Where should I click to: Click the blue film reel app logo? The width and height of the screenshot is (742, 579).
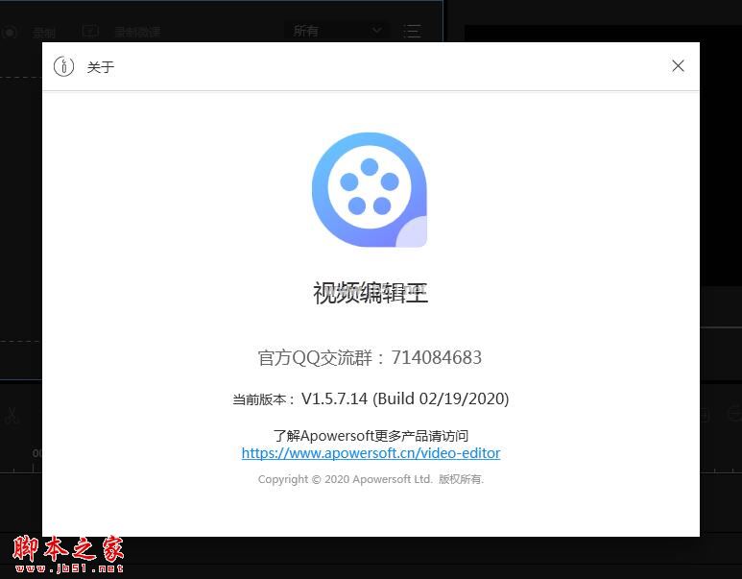pos(370,189)
